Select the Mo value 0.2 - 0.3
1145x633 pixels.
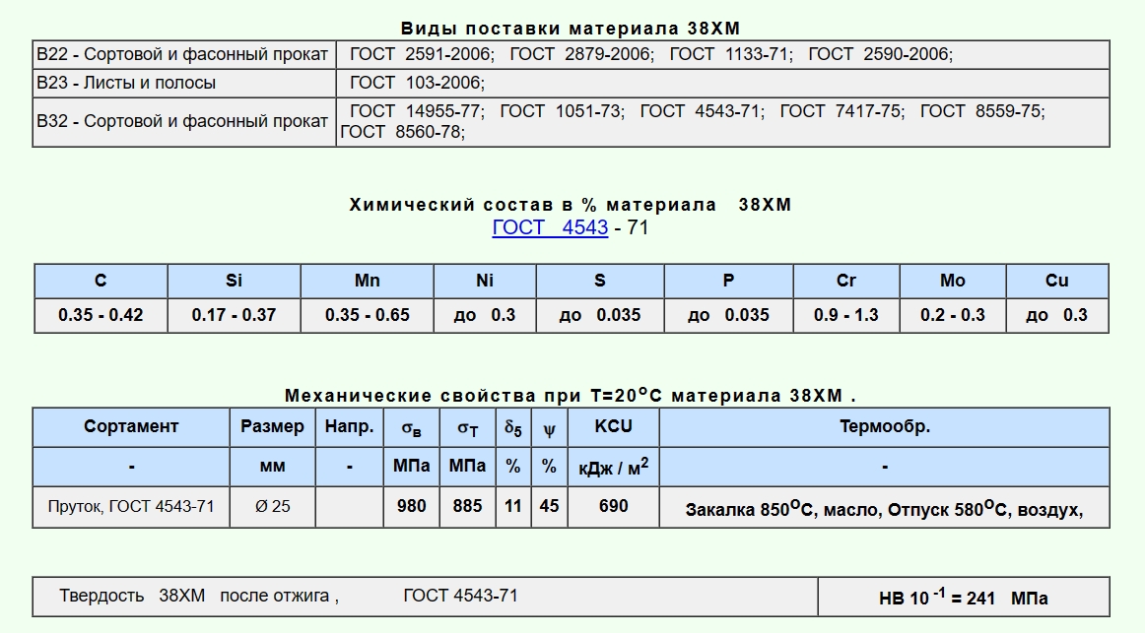pyautogui.click(x=952, y=315)
